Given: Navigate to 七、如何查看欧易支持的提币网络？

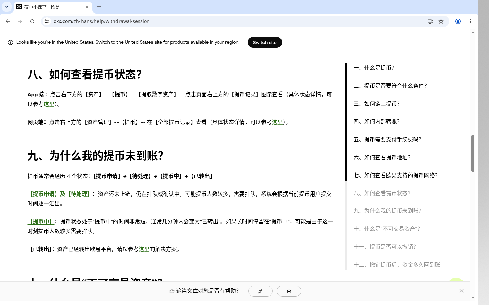Looking at the screenshot, I should click(395, 175).
